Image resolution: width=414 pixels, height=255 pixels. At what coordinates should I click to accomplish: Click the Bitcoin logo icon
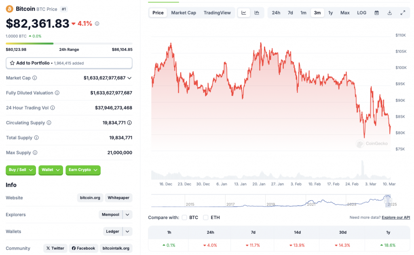coord(10,9)
